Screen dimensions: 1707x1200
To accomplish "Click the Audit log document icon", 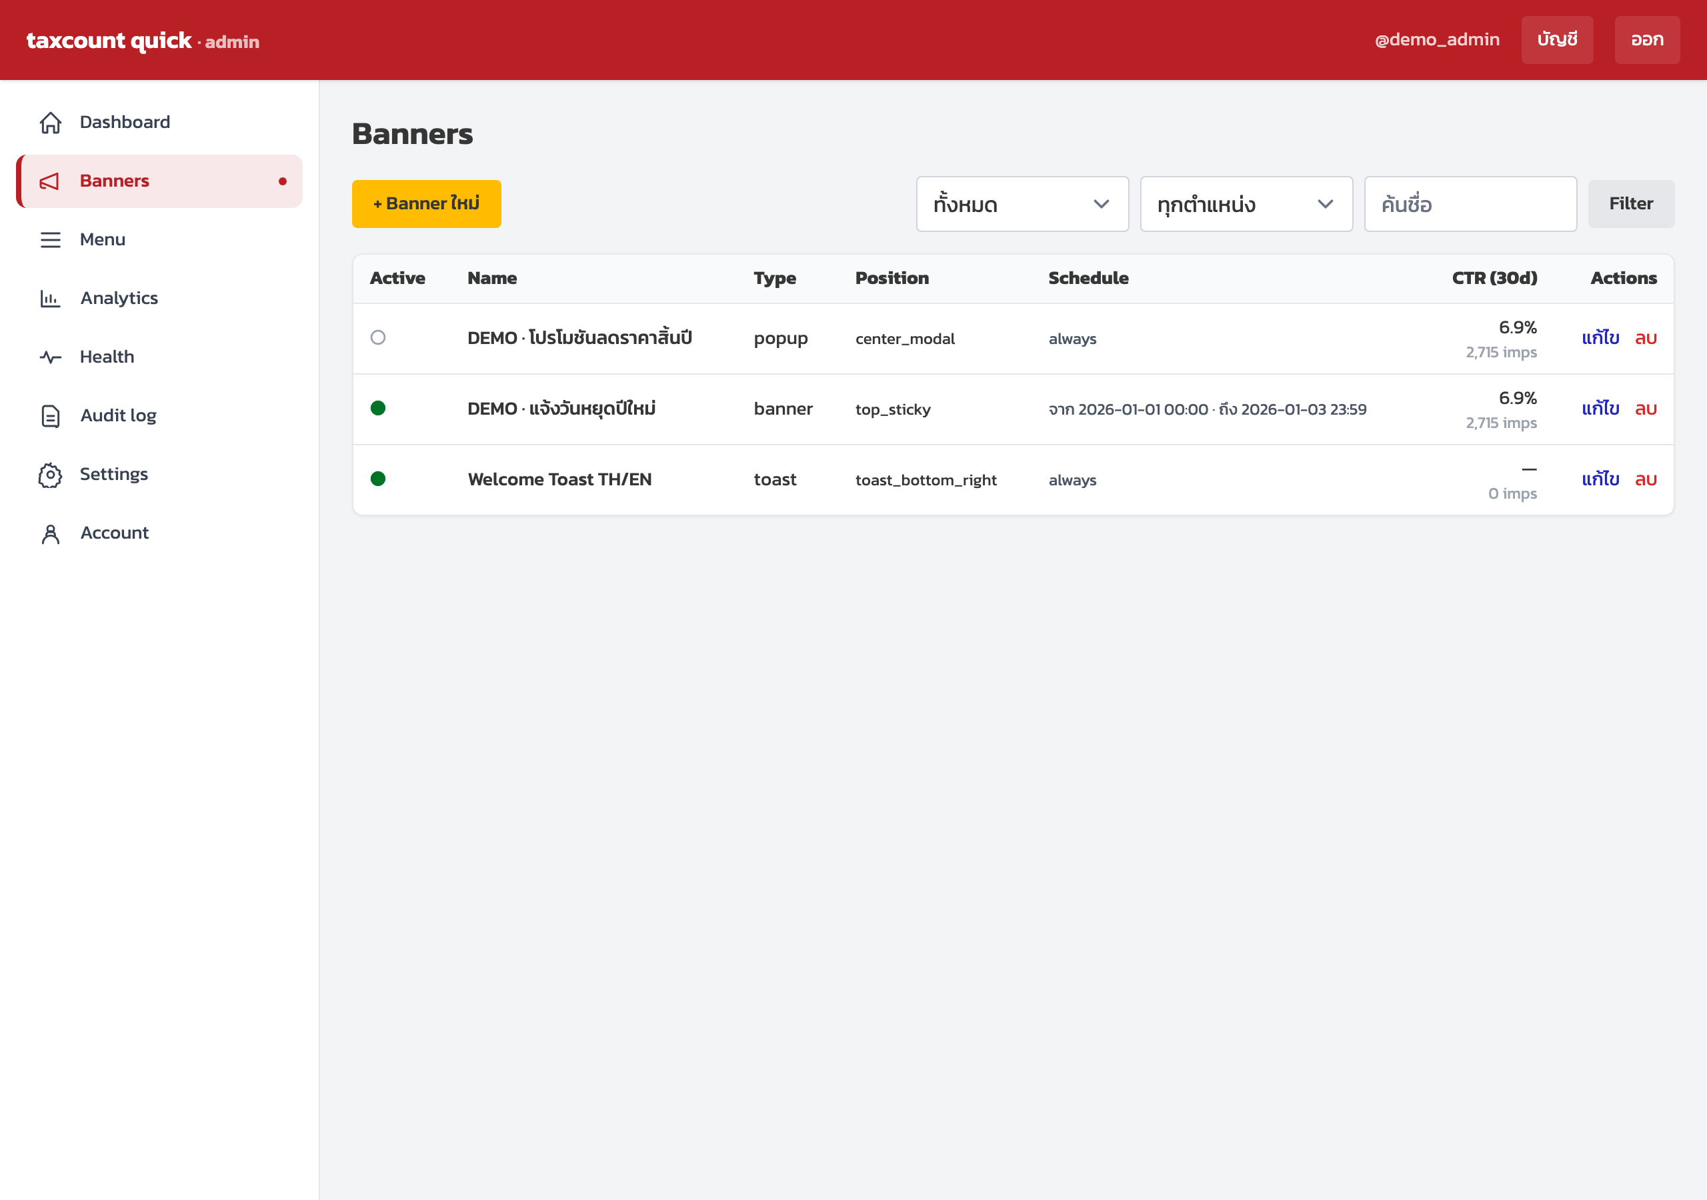I will click(51, 417).
